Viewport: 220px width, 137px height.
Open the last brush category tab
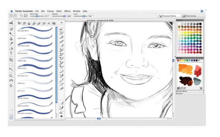pos(54,23)
